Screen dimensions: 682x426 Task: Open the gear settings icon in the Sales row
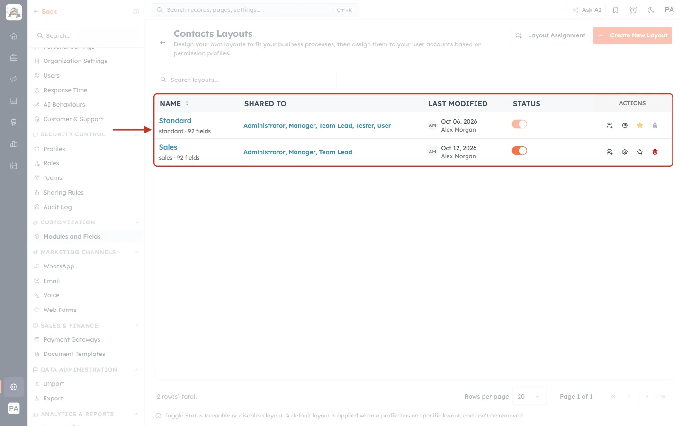(x=625, y=152)
